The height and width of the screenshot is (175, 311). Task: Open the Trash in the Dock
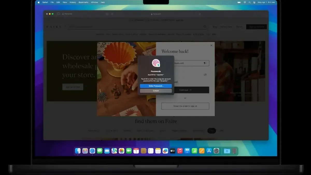(234, 151)
